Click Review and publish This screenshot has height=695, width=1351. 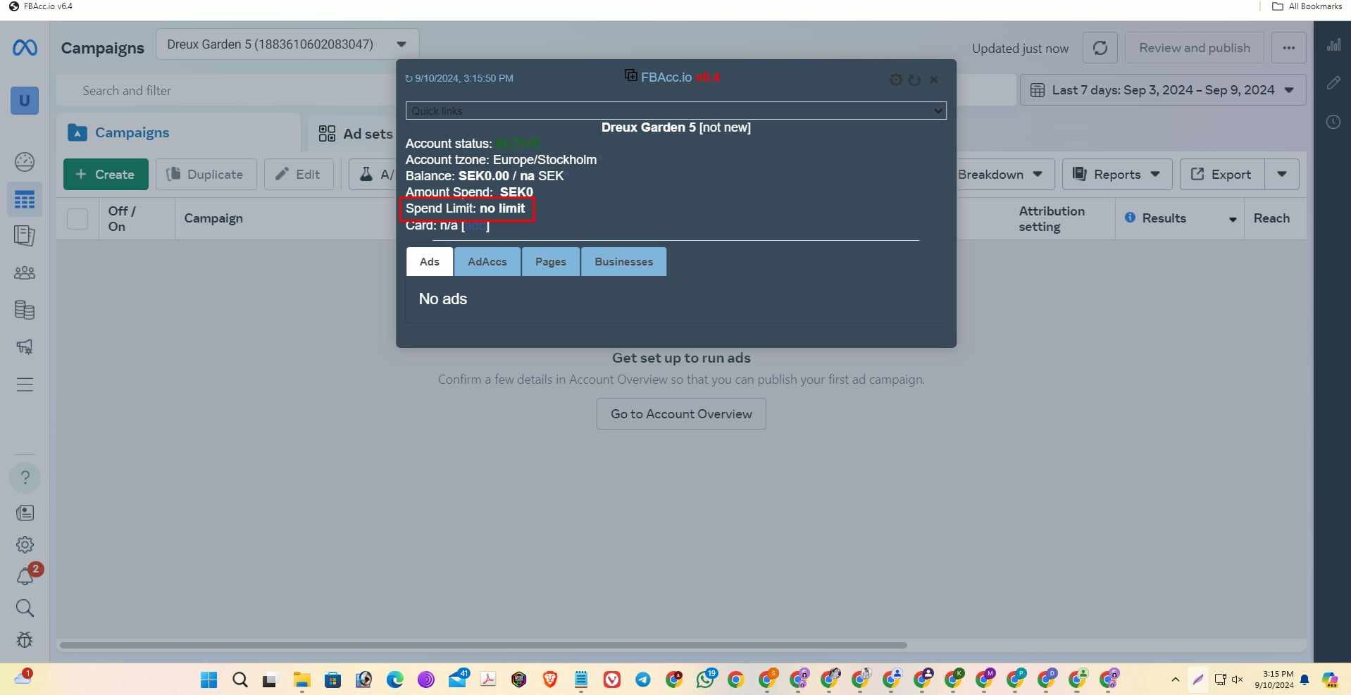[1195, 48]
